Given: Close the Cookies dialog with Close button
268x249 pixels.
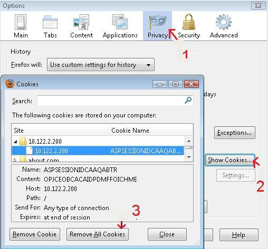Looking at the screenshot, I should click(x=167, y=234).
